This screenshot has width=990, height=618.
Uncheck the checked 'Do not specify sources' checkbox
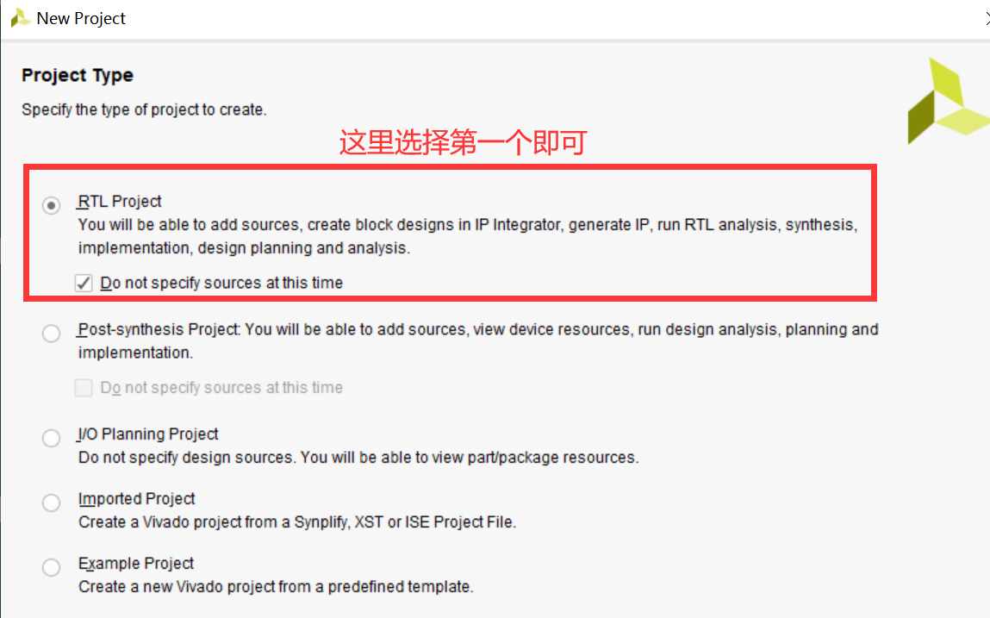click(x=84, y=283)
